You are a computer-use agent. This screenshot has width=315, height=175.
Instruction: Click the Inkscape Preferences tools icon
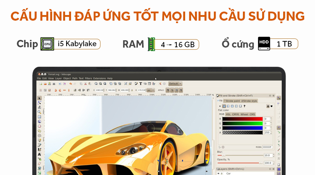point(160,84)
